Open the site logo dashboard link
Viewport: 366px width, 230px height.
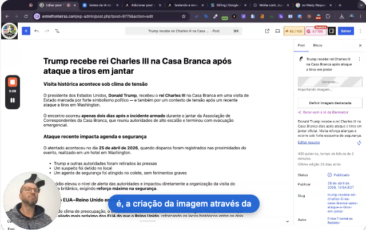point(9,31)
